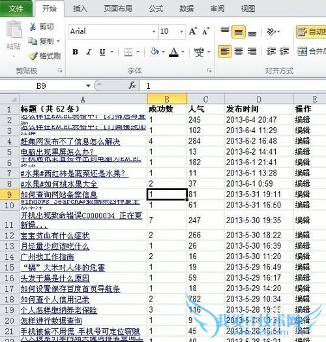Open the Copy dropdown arrow
Viewport: 326px width, 342px height.
pyautogui.click(x=58, y=41)
